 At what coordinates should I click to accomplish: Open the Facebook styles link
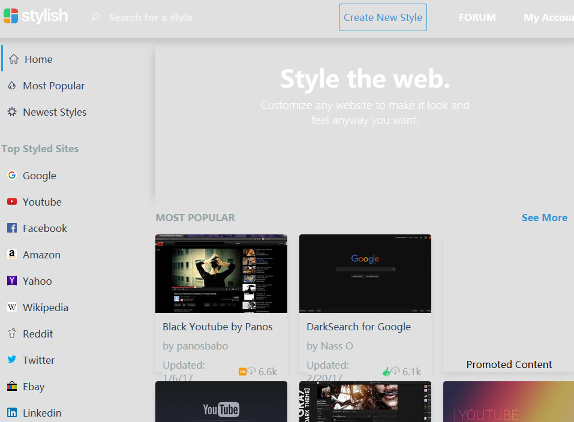(x=45, y=228)
